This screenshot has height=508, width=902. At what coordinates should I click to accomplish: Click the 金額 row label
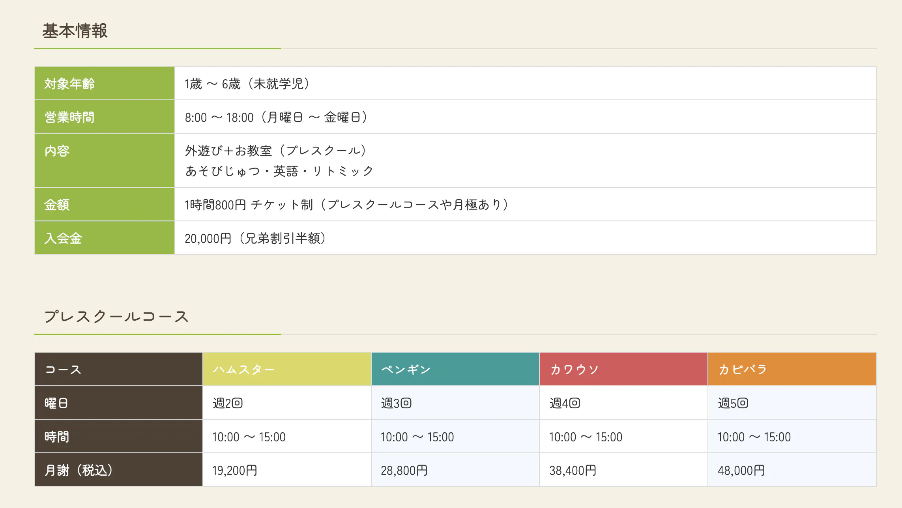tap(57, 205)
